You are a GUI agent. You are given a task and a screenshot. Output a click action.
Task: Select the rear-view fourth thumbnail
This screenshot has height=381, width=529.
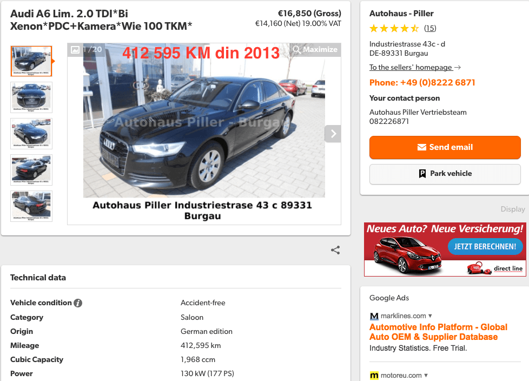tap(31, 170)
